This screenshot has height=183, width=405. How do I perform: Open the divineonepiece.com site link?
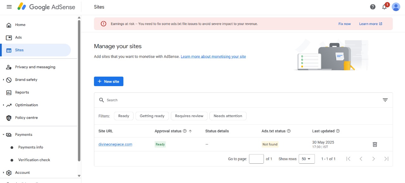(115, 144)
